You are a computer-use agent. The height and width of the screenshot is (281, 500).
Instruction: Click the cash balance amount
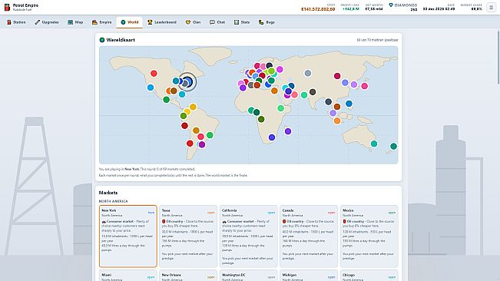[x=318, y=9]
